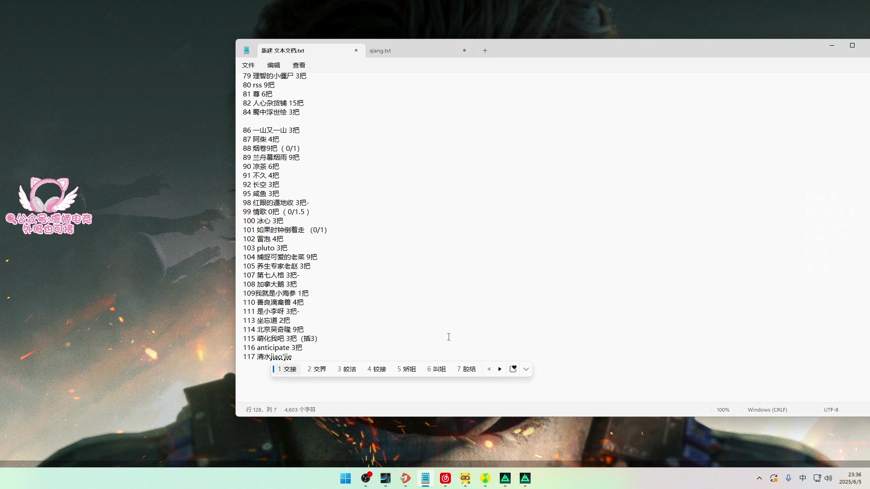Click the 行 128, 列 7 status entry
The height and width of the screenshot is (489, 870).
261,410
